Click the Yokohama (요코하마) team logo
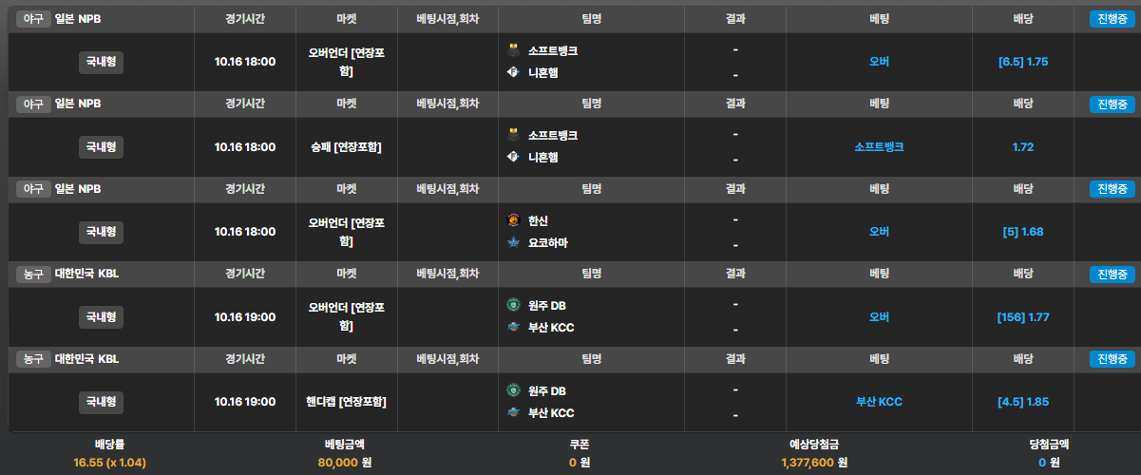The width and height of the screenshot is (1141, 475). [513, 243]
